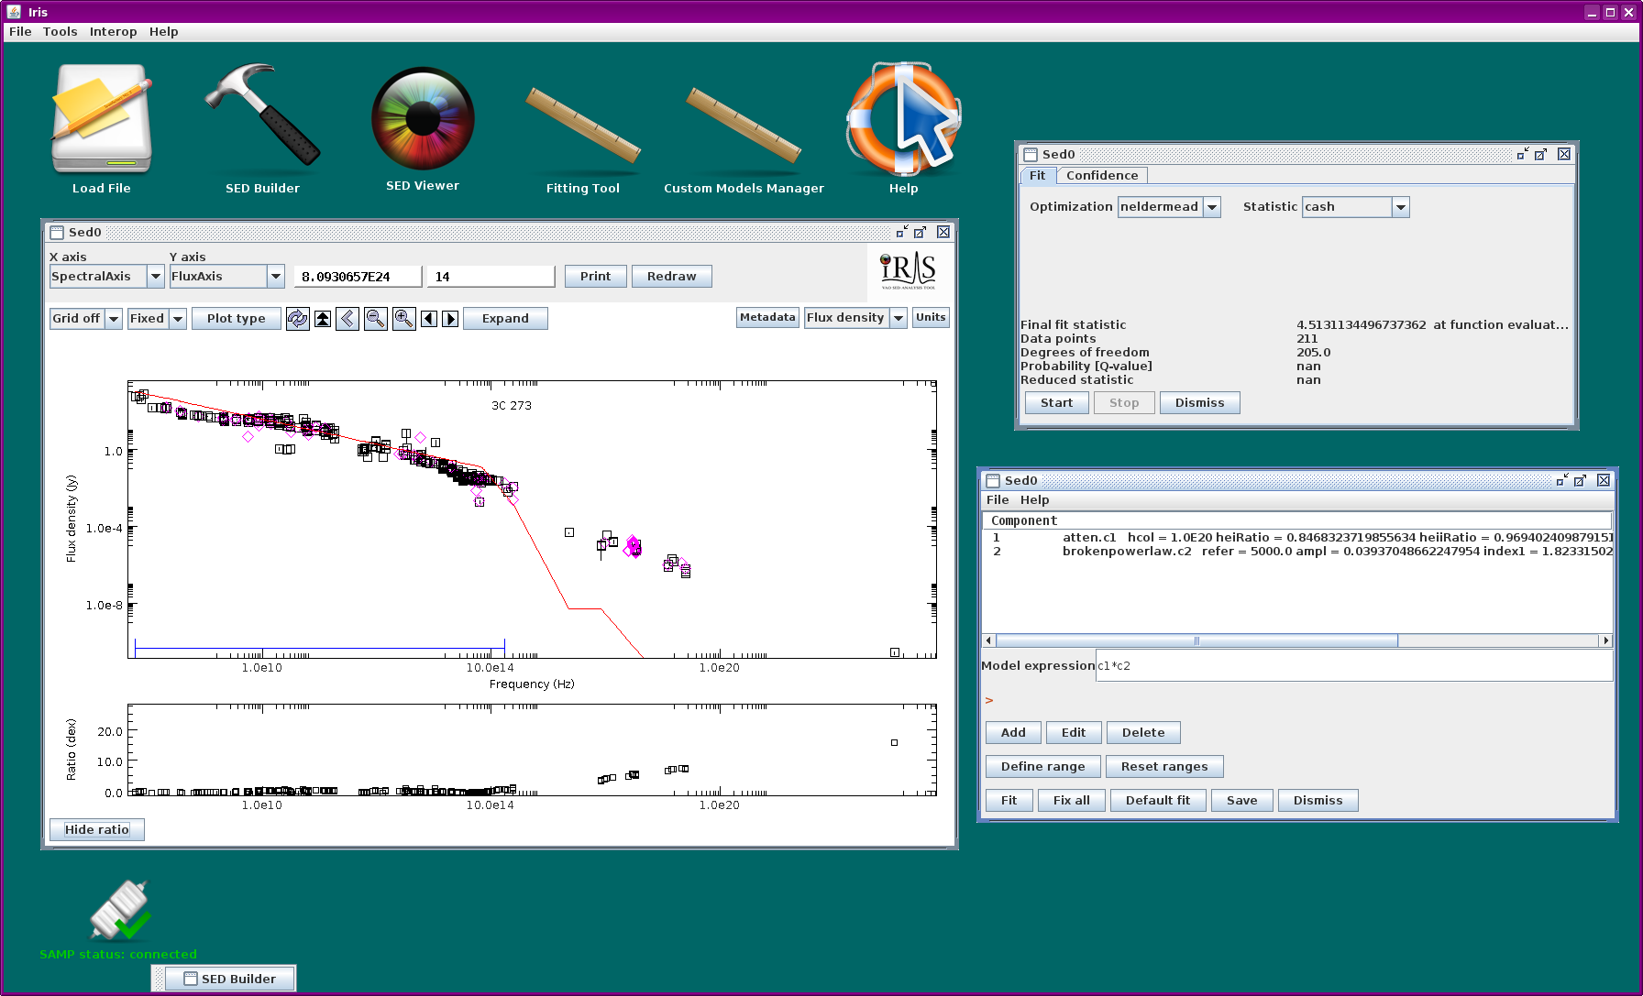Open the Optimization neldermead dropdown
Viewport: 1643px width, 996px height.
[x=1169, y=207]
